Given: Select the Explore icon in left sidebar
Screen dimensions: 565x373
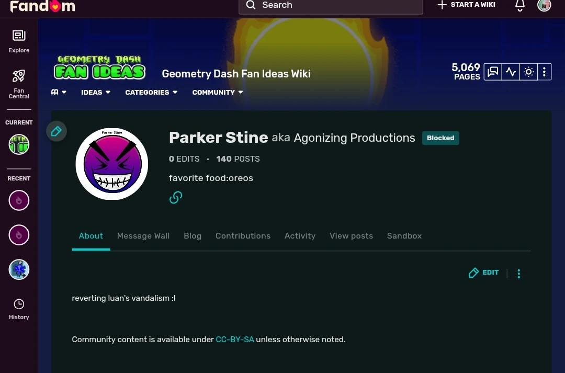Looking at the screenshot, I should click(x=18, y=36).
